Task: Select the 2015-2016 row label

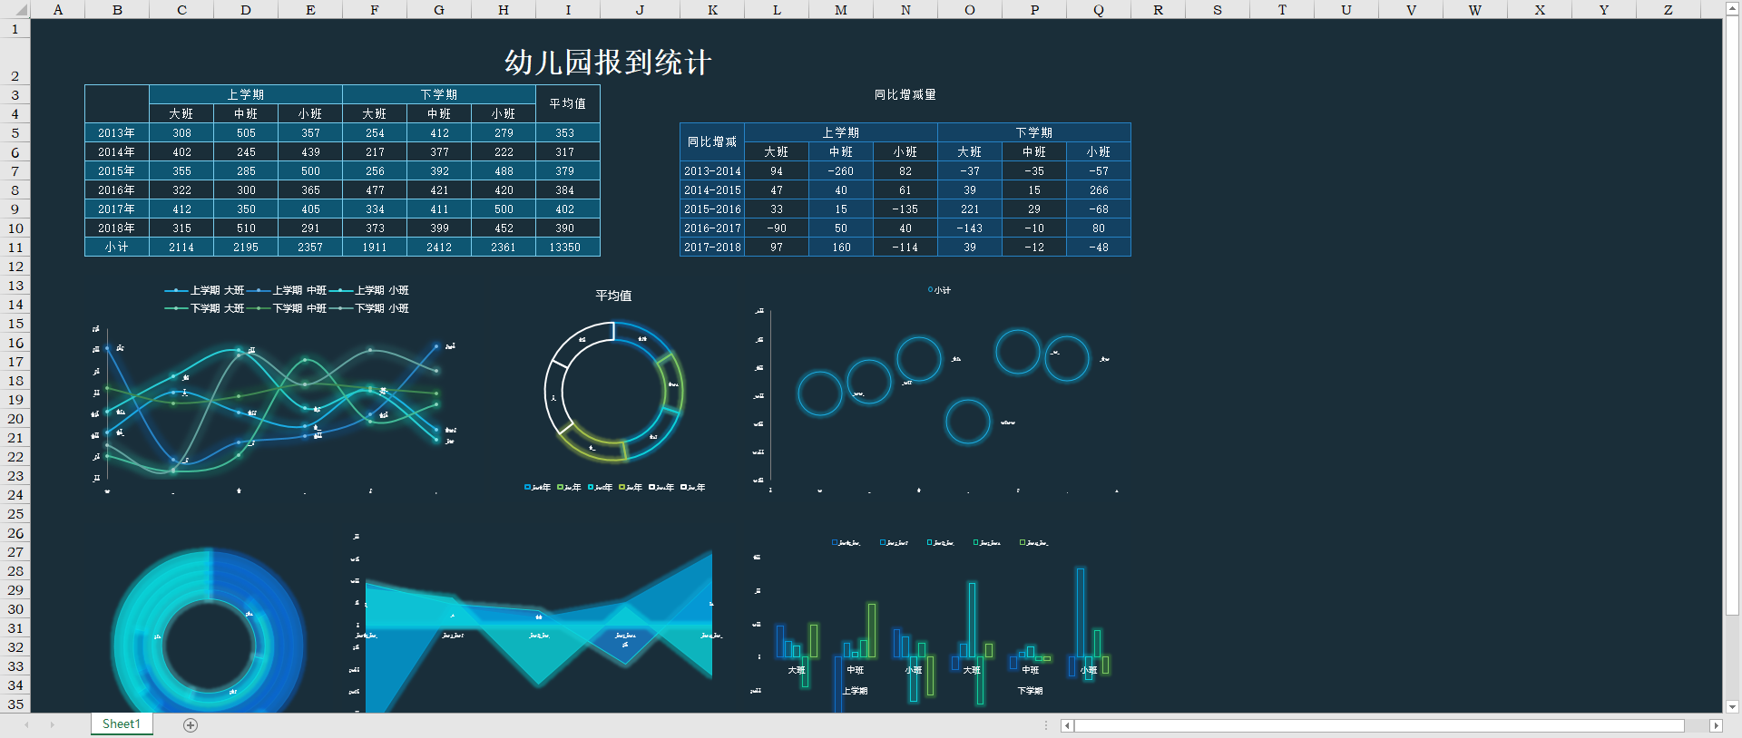Action: (x=712, y=209)
